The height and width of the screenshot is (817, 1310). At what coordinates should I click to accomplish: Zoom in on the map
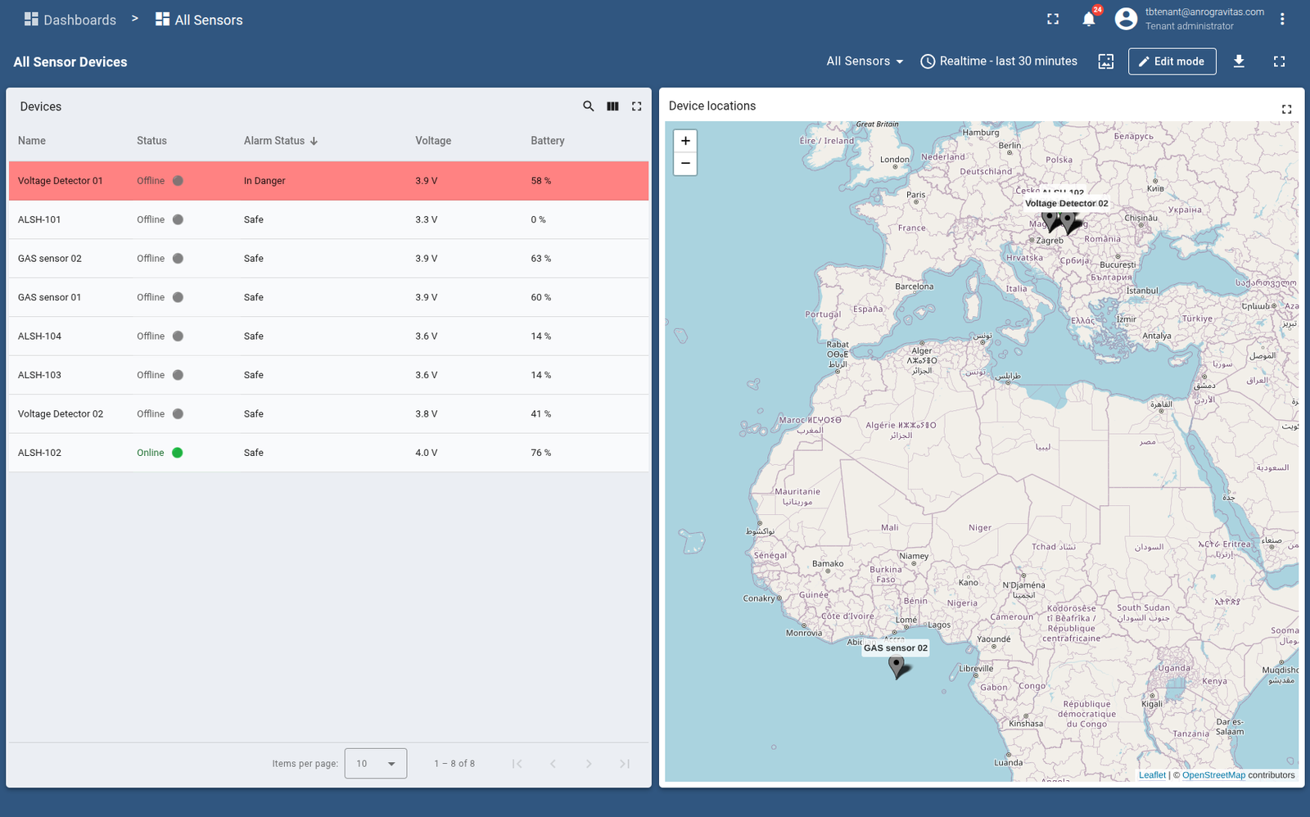pos(685,141)
